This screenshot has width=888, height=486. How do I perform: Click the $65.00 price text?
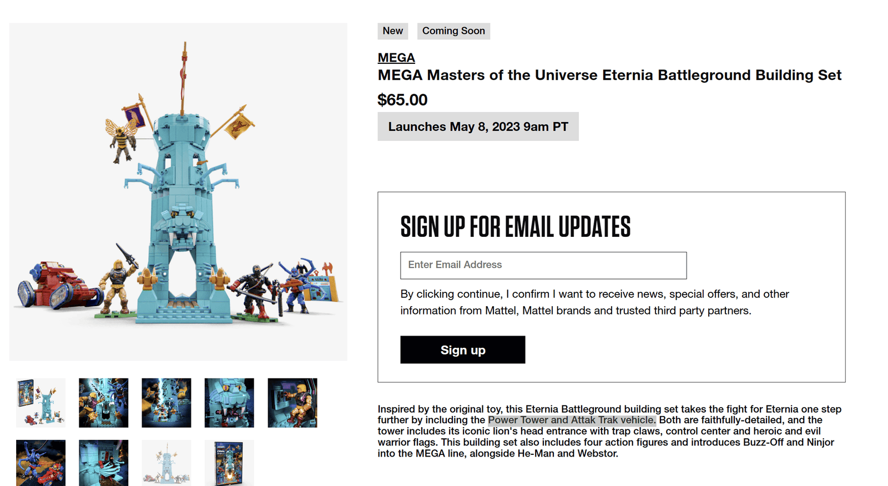[402, 100]
